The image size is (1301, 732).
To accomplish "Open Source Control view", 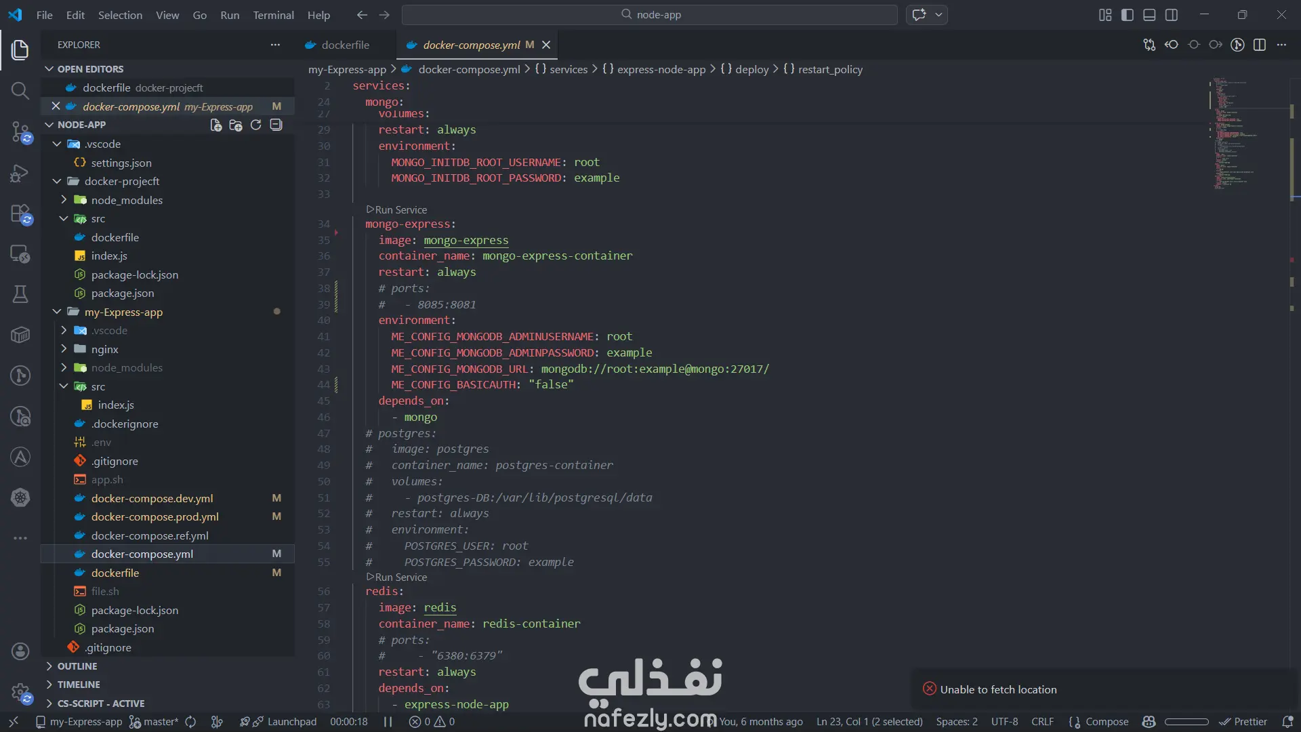I will click(20, 131).
